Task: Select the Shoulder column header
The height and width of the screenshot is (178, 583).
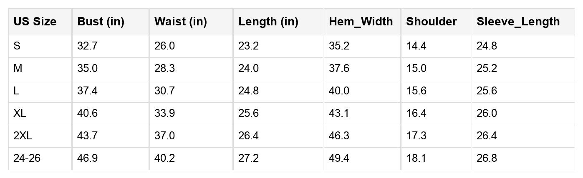Action: [432, 22]
